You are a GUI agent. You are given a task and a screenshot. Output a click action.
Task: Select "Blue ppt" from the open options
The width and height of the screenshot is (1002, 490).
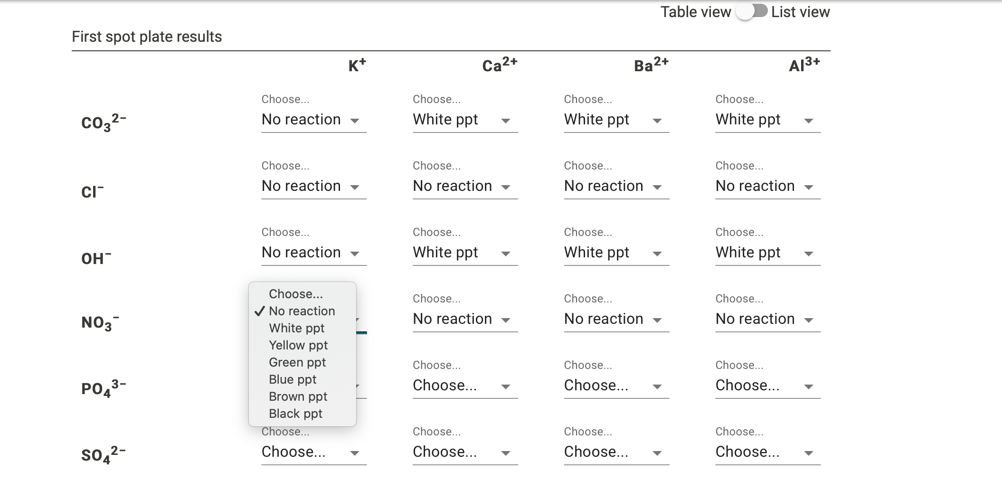[293, 379]
